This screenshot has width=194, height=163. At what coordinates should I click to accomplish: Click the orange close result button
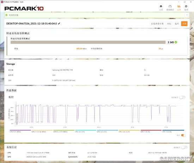184,24
